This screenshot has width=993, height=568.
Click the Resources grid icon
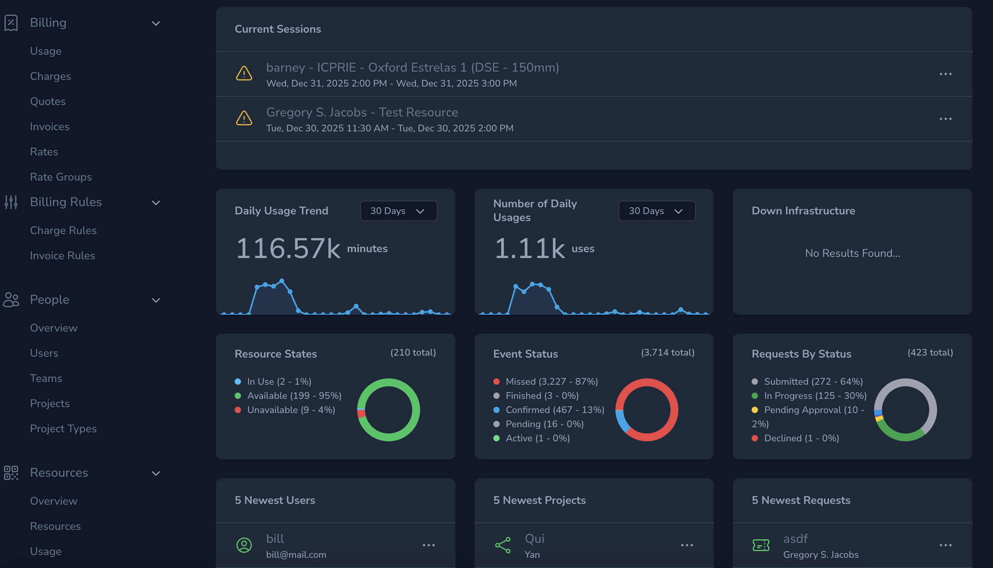tap(11, 473)
